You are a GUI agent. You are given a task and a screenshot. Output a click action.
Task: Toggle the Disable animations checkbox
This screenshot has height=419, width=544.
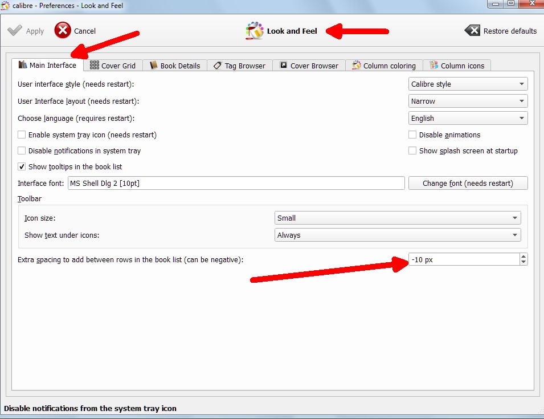point(412,135)
